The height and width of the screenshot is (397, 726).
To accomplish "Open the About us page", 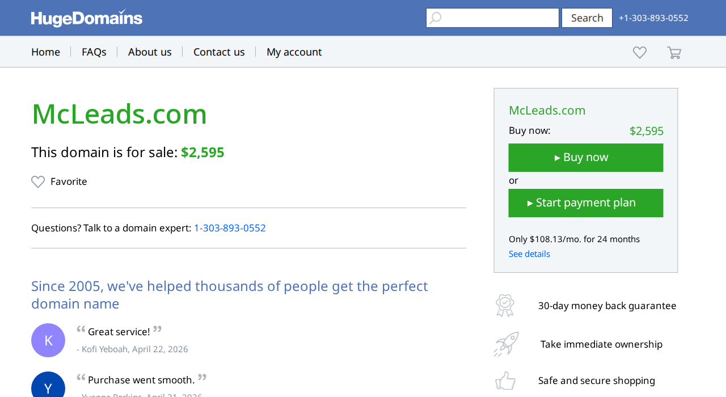I will (x=150, y=52).
